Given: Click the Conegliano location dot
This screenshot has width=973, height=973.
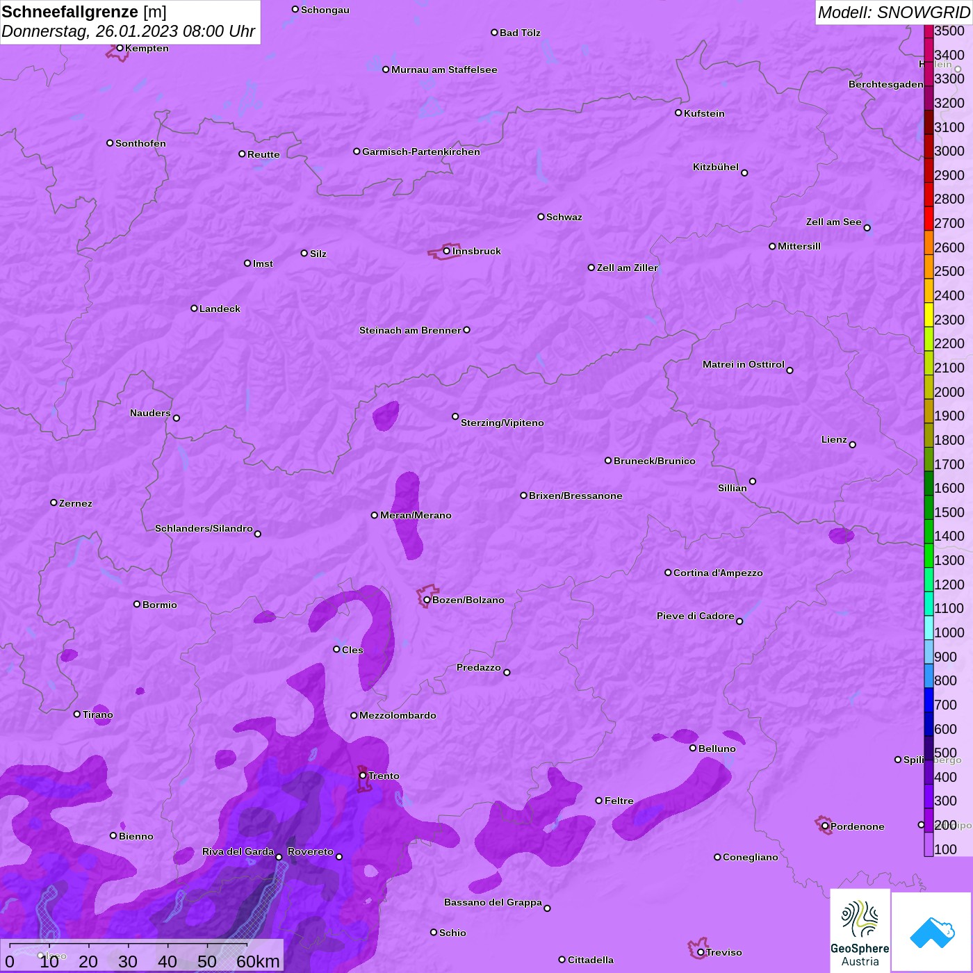Looking at the screenshot, I should (717, 857).
